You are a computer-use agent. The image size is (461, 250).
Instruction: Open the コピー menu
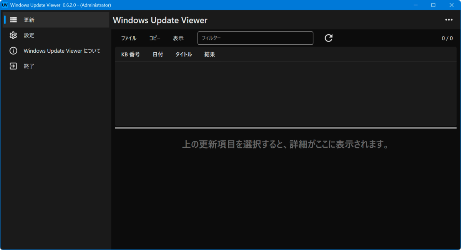(155, 38)
